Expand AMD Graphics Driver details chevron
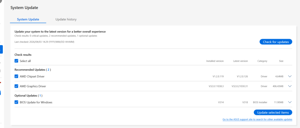This screenshot has width=300, height=128. coord(290,86)
